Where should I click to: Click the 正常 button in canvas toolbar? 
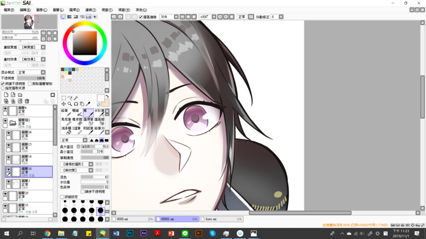point(242,17)
